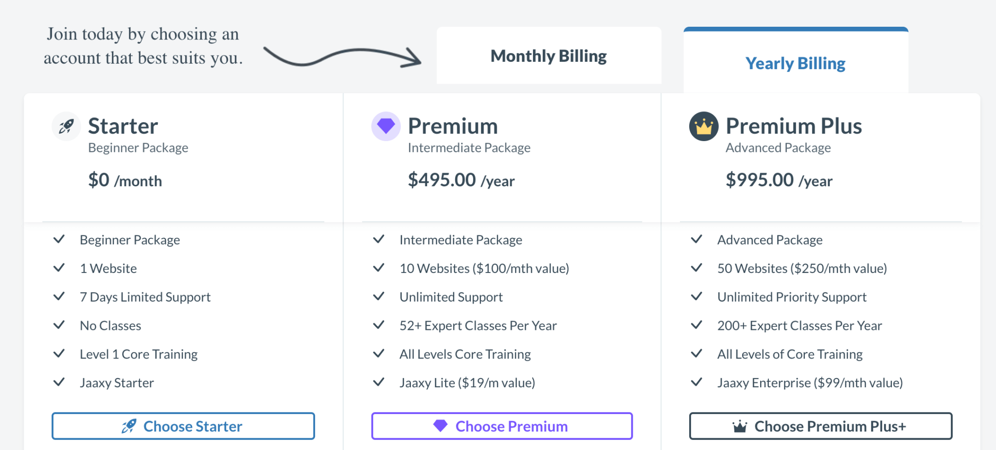Click checkmark beside Jaaxy Starter
Viewport: 996px width, 450px height.
coord(59,382)
